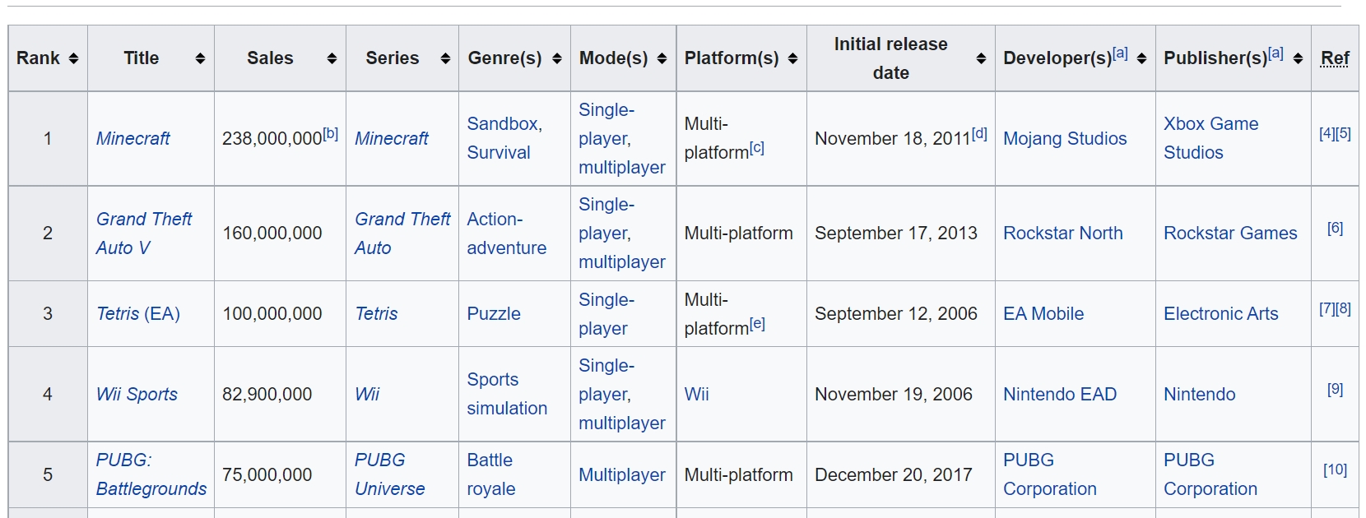The width and height of the screenshot is (1366, 518).
Task: Click Series column sort arrows
Action: click(445, 58)
